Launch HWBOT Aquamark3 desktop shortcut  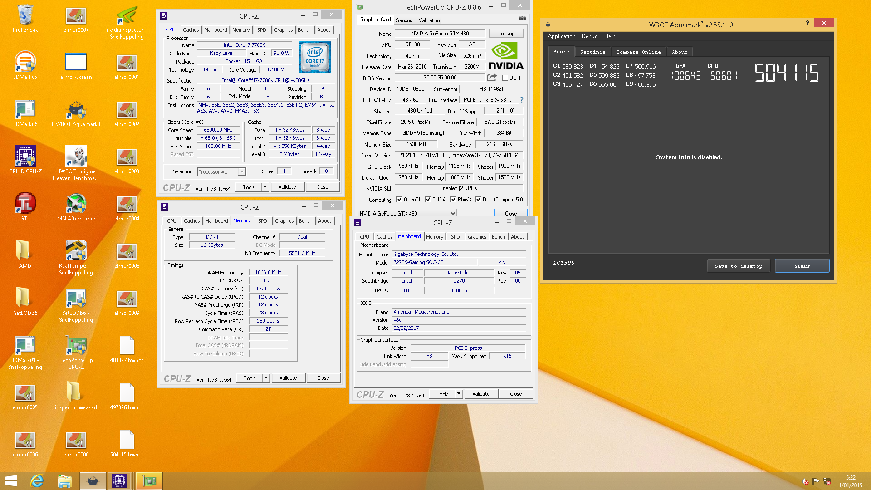click(x=76, y=113)
